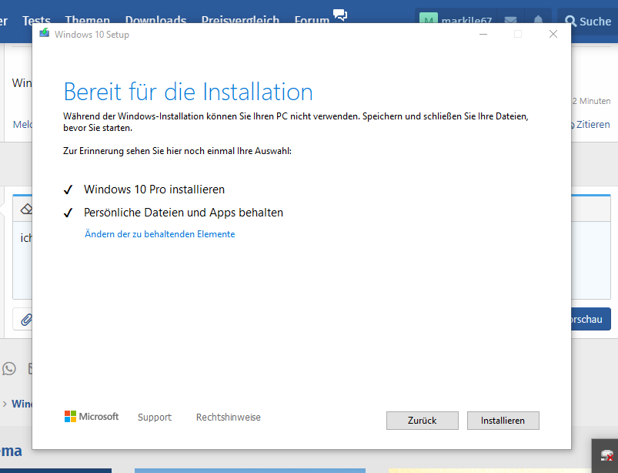The width and height of the screenshot is (618, 473).
Task: Open Suche in the forum website
Action: pos(588,22)
